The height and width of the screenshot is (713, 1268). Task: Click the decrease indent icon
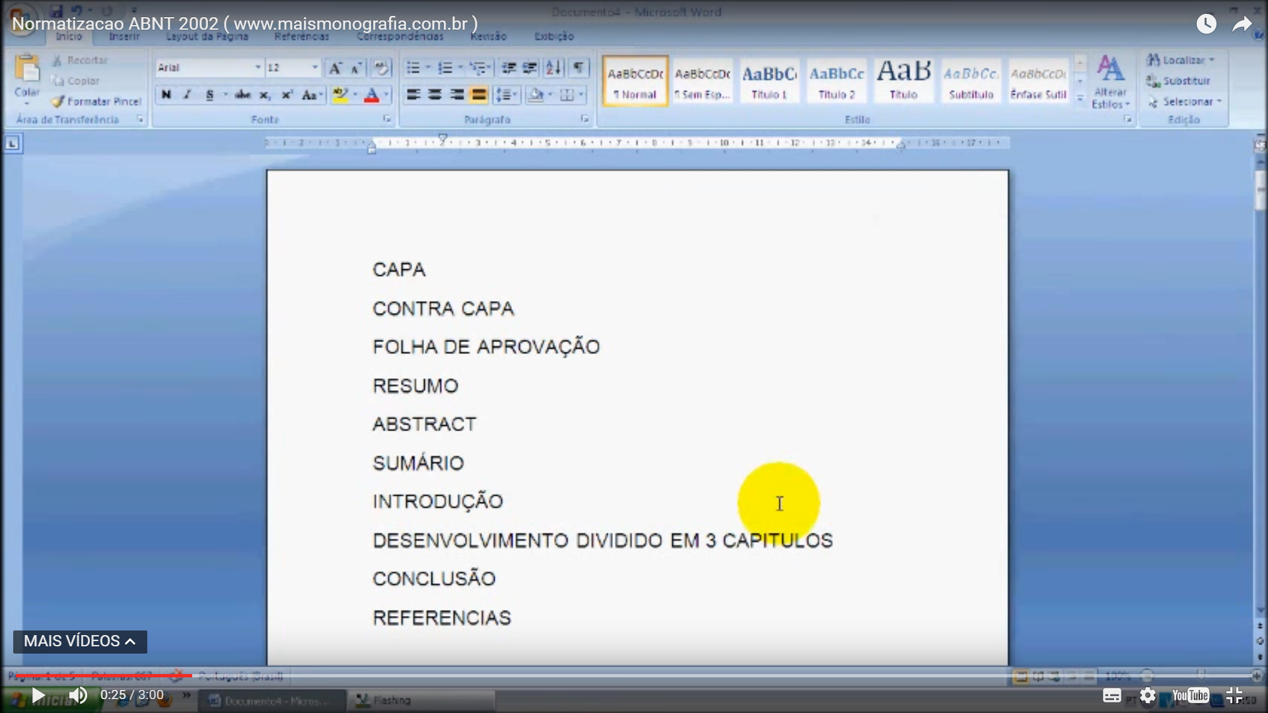(508, 68)
